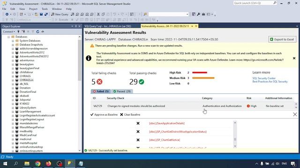Expand the System Databases node
Screen dimensions: 300x168
coord(13,41)
